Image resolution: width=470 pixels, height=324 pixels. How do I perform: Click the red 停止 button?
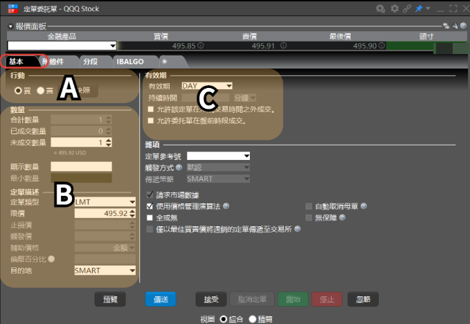(x=327, y=299)
